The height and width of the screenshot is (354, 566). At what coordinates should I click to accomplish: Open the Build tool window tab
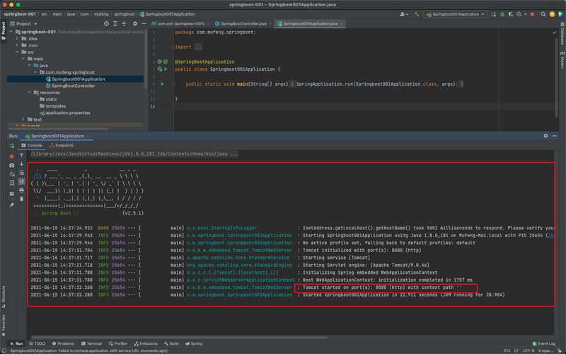click(171, 343)
